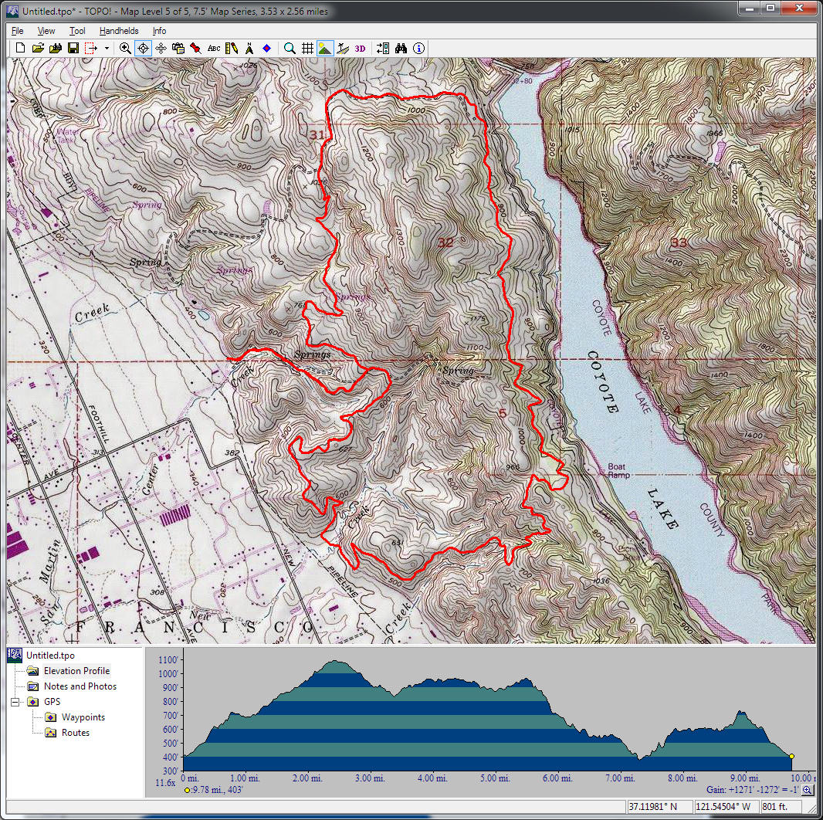Select the Traveling pan arrows tool
Screen dimensions: 823x820
(161, 48)
